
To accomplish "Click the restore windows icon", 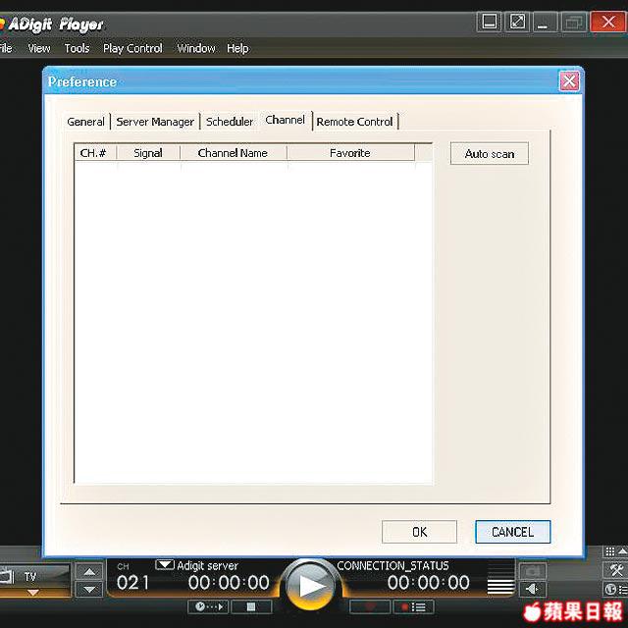I will [x=574, y=22].
